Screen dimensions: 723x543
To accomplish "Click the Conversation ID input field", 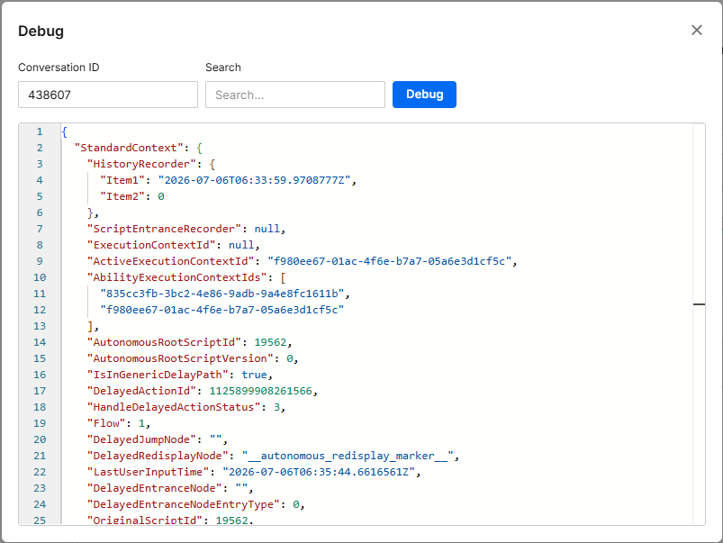I will pyautogui.click(x=108, y=95).
